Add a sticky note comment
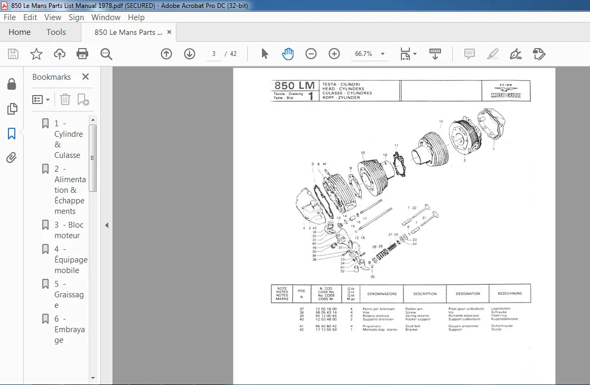The width and height of the screenshot is (590, 385). (469, 54)
